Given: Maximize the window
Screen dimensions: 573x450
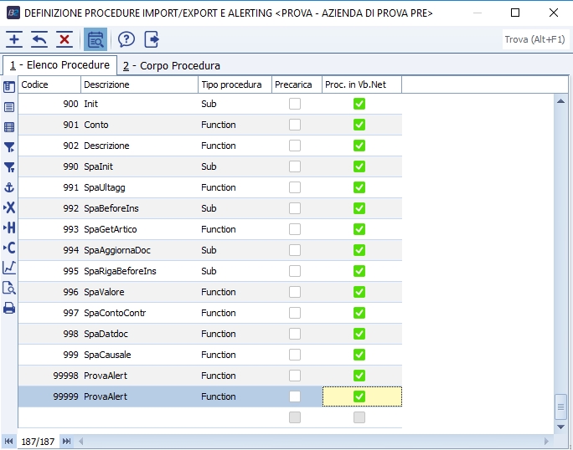Looking at the screenshot, I should click(x=515, y=13).
